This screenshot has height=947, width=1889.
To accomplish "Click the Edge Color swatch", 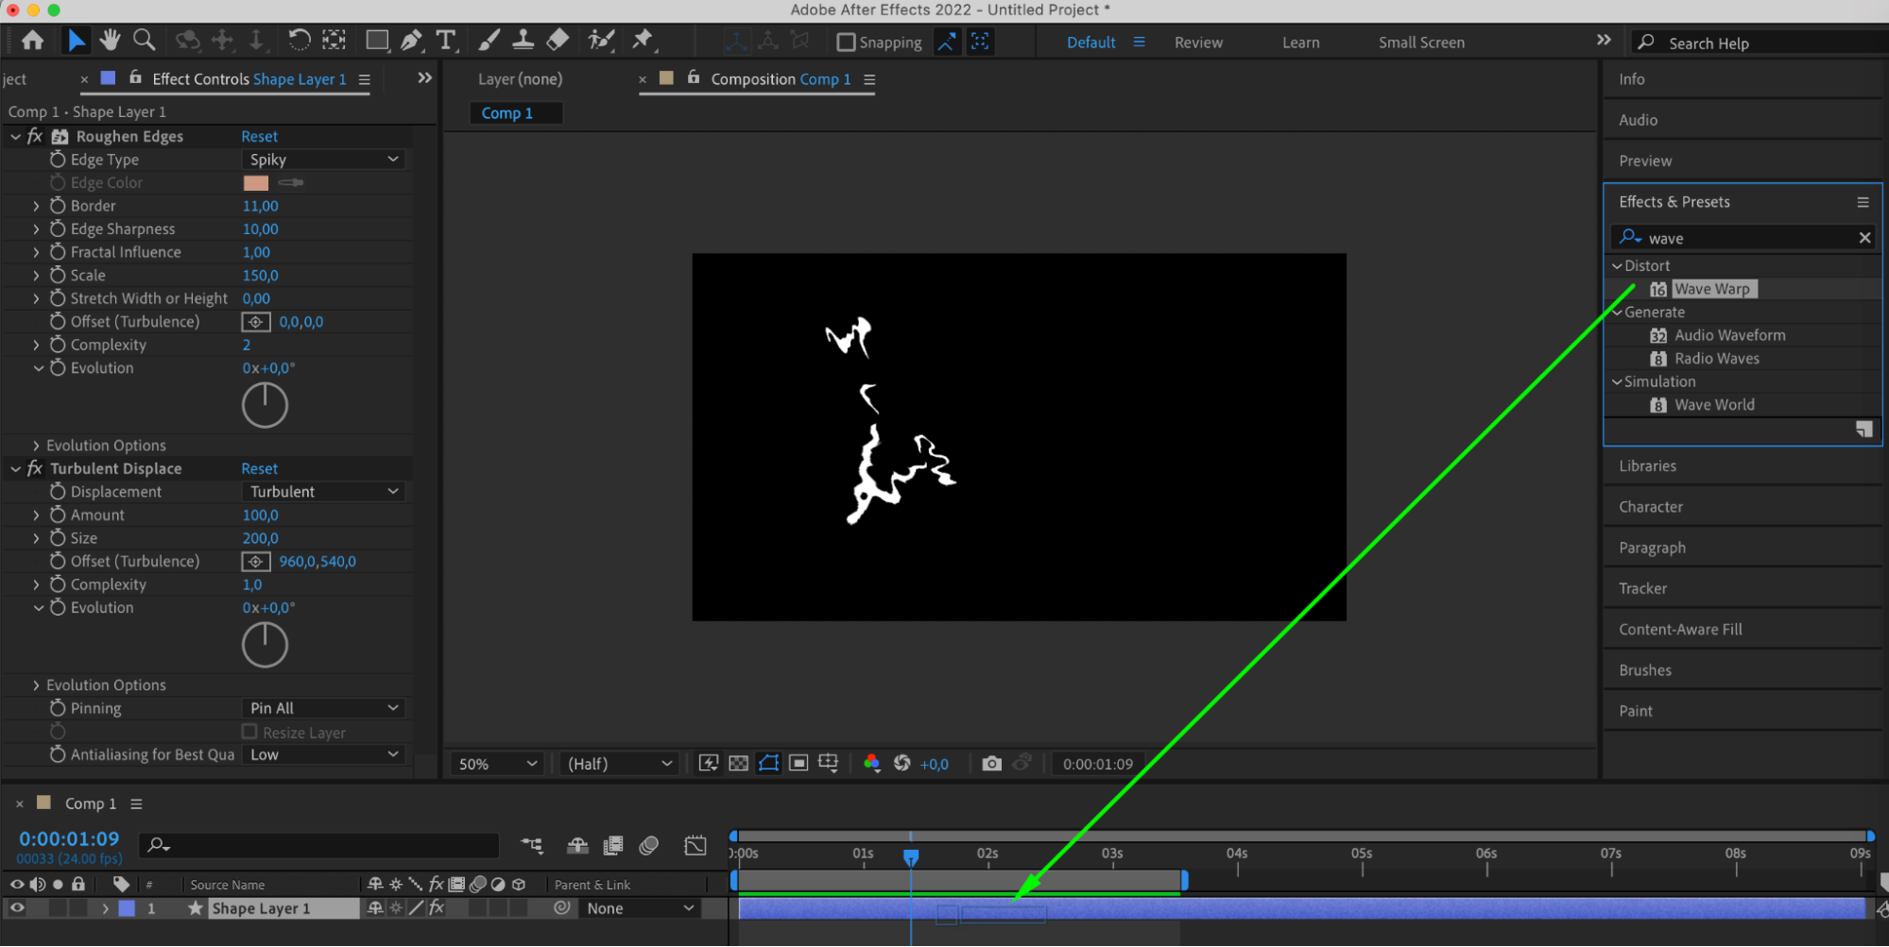I will point(256,183).
